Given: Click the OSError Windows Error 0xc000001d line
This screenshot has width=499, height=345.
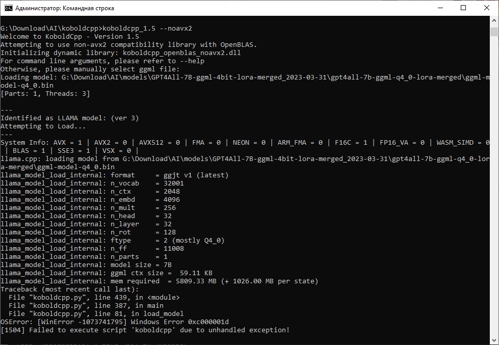Looking at the screenshot, I should point(115,322).
